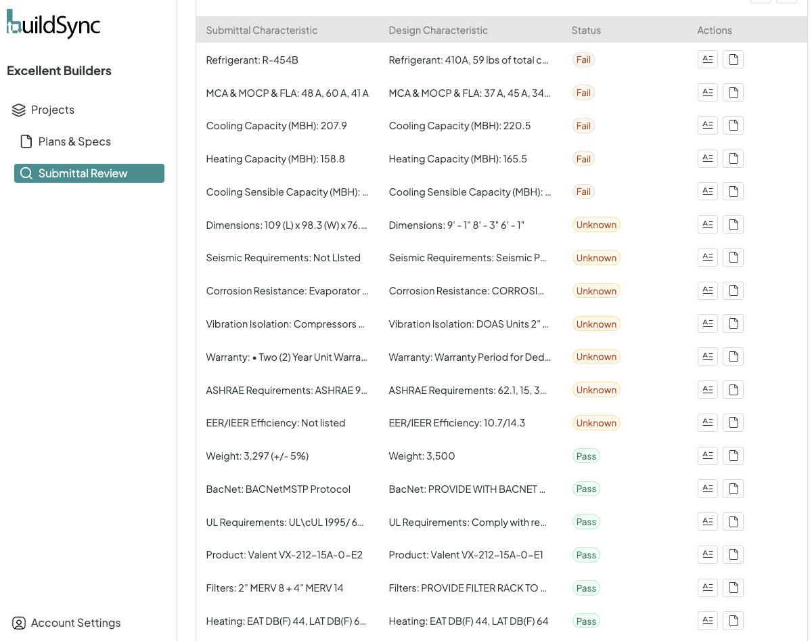Click the buildSync logo
The image size is (810, 641).
point(53,24)
